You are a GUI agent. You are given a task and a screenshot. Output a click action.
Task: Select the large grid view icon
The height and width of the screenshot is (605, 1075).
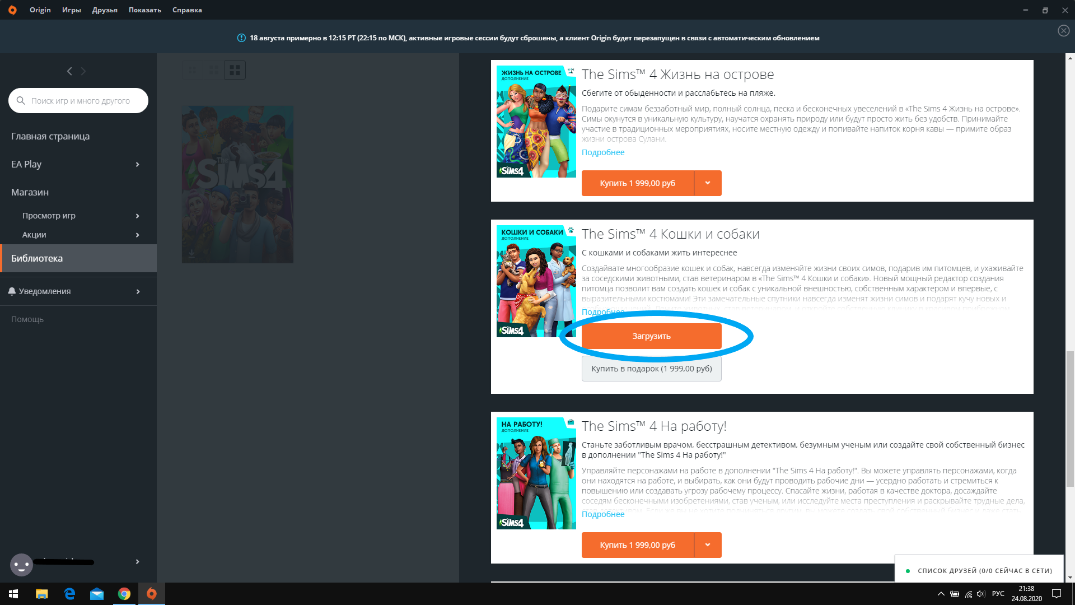pos(235,70)
